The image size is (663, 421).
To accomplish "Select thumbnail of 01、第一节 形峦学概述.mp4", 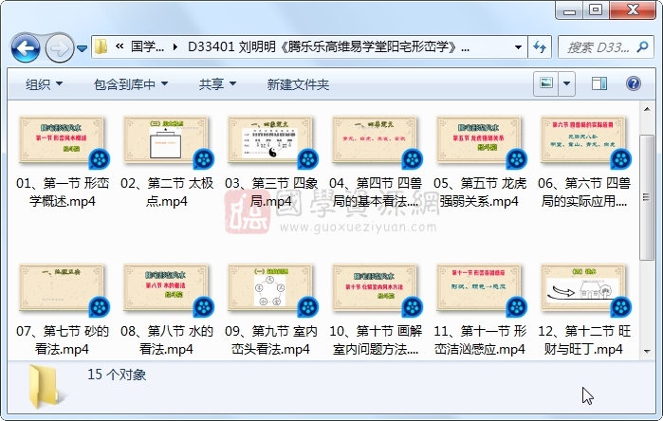I will [63, 141].
